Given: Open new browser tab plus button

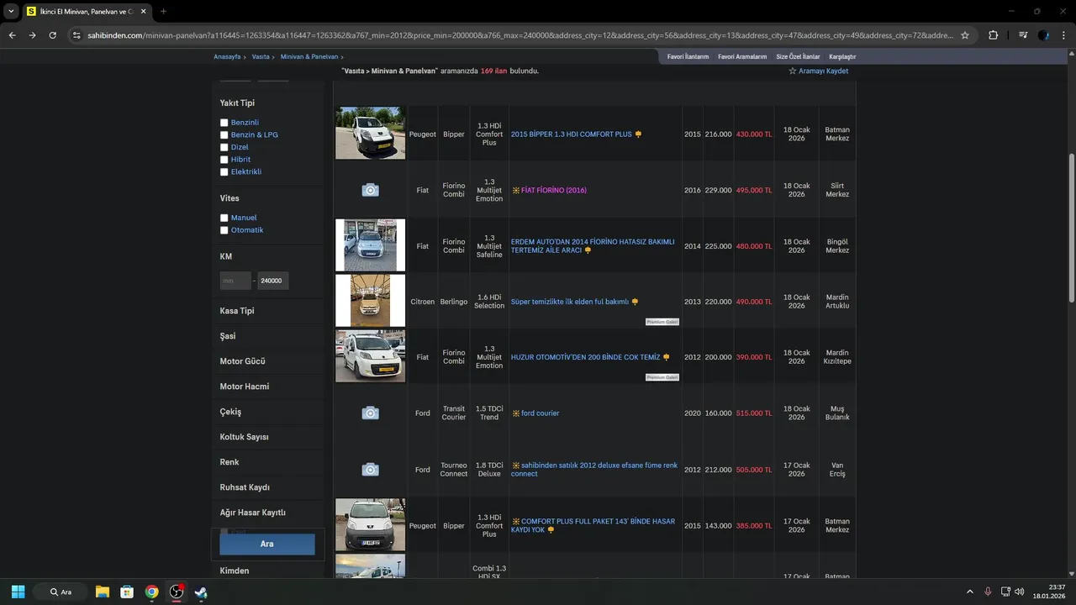Looking at the screenshot, I should (163, 12).
